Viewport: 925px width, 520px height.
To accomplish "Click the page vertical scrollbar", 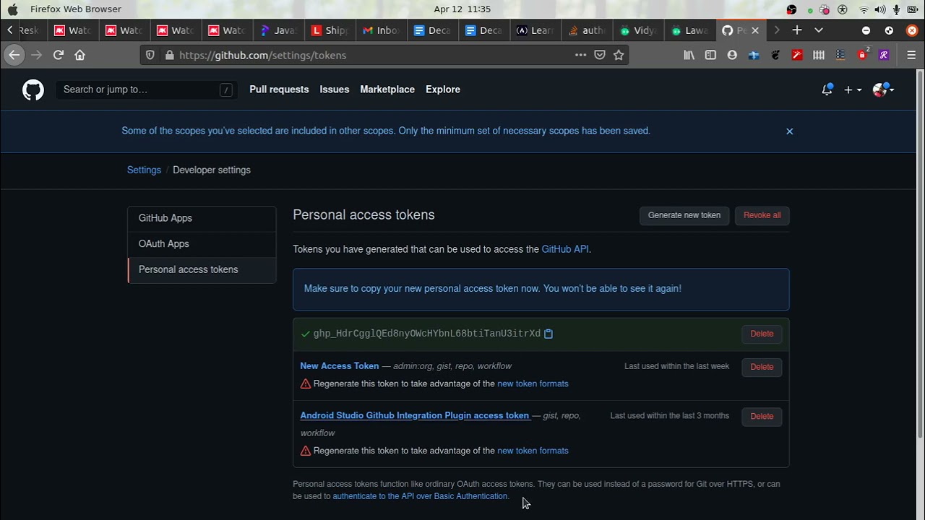I will (920, 253).
